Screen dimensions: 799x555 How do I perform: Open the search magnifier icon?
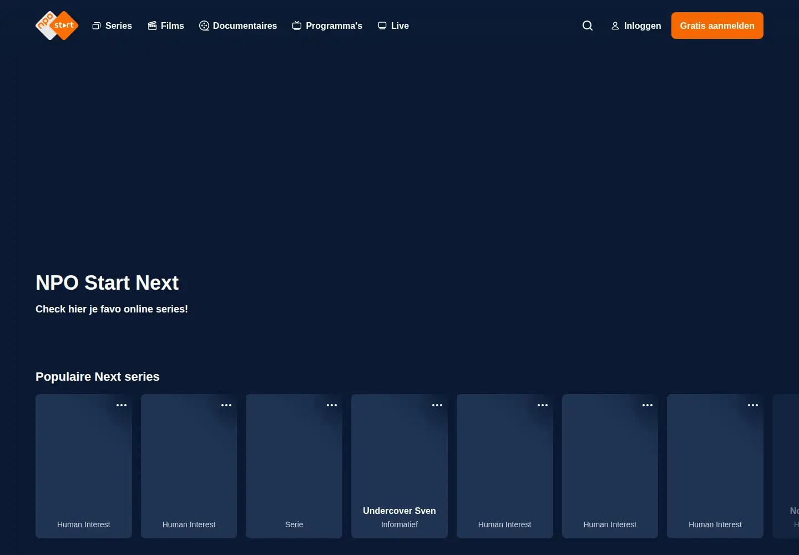pos(588,26)
